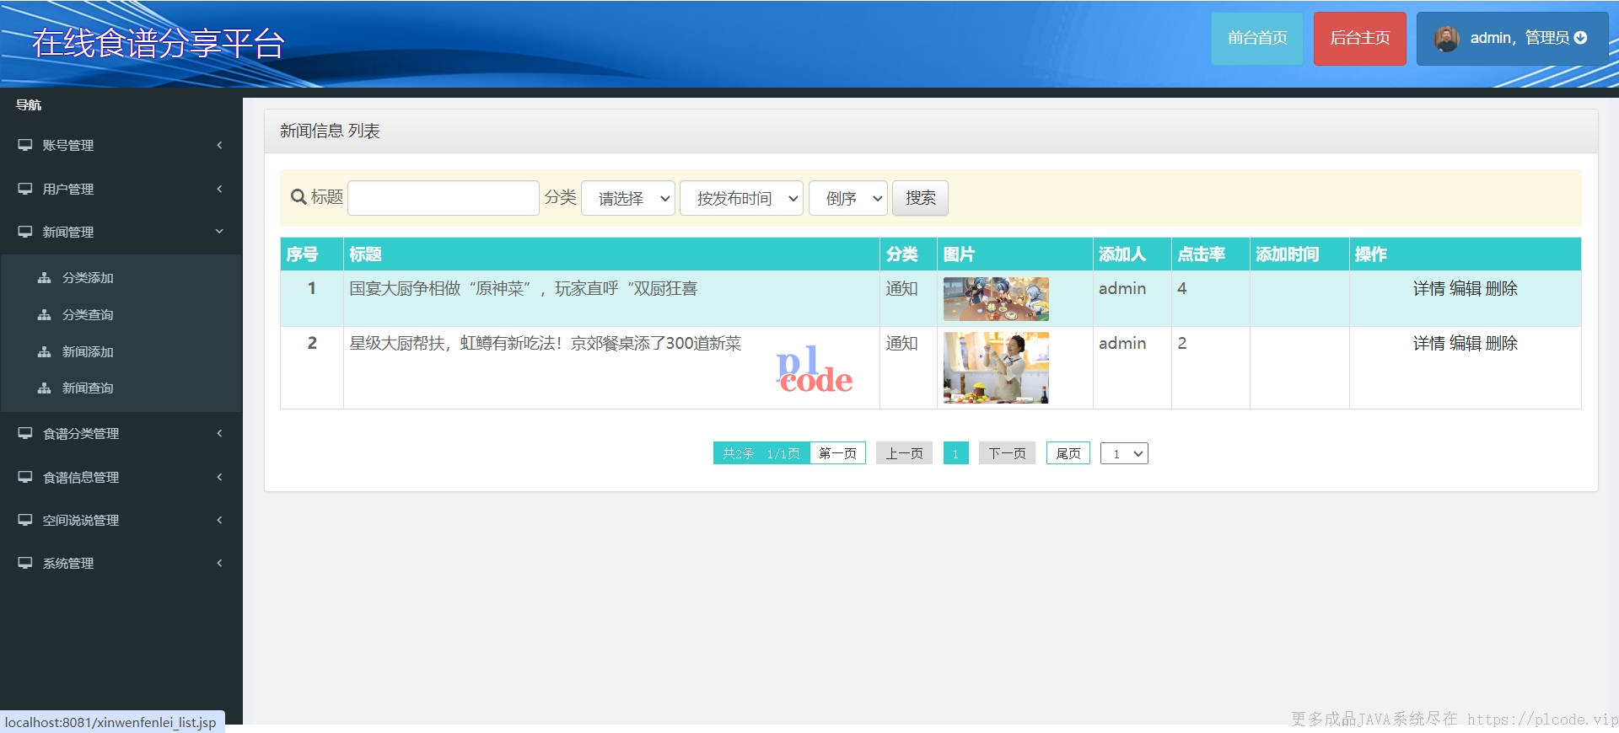
Task: Open the page number dropdown
Action: 1124,453
